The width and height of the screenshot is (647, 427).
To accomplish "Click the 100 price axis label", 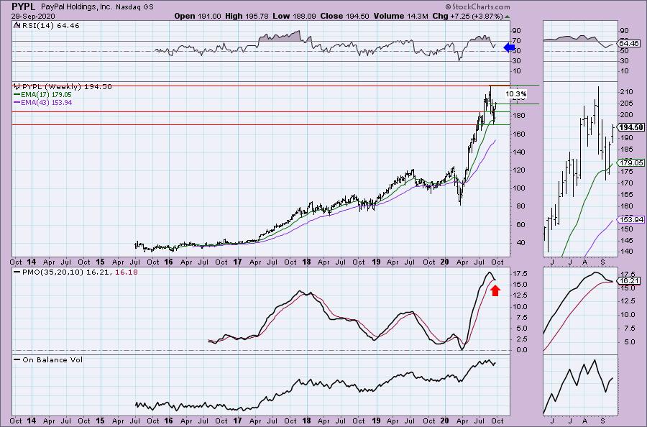I will [519, 188].
